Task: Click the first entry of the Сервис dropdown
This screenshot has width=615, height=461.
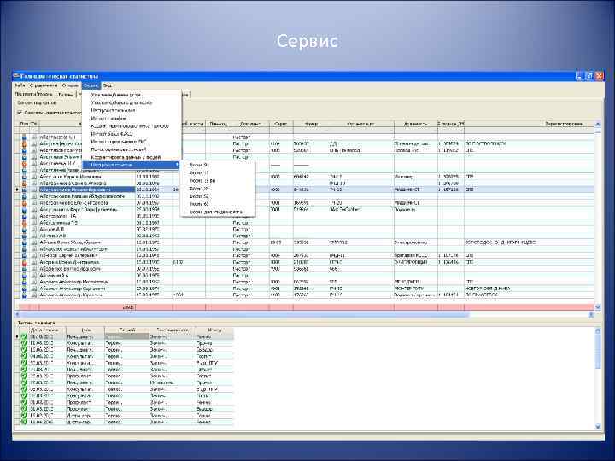Action: [115, 95]
